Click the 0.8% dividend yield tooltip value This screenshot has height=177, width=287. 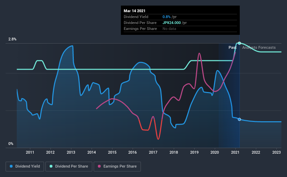tap(166, 17)
